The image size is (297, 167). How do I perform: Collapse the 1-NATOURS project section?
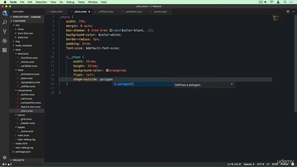(26, 21)
